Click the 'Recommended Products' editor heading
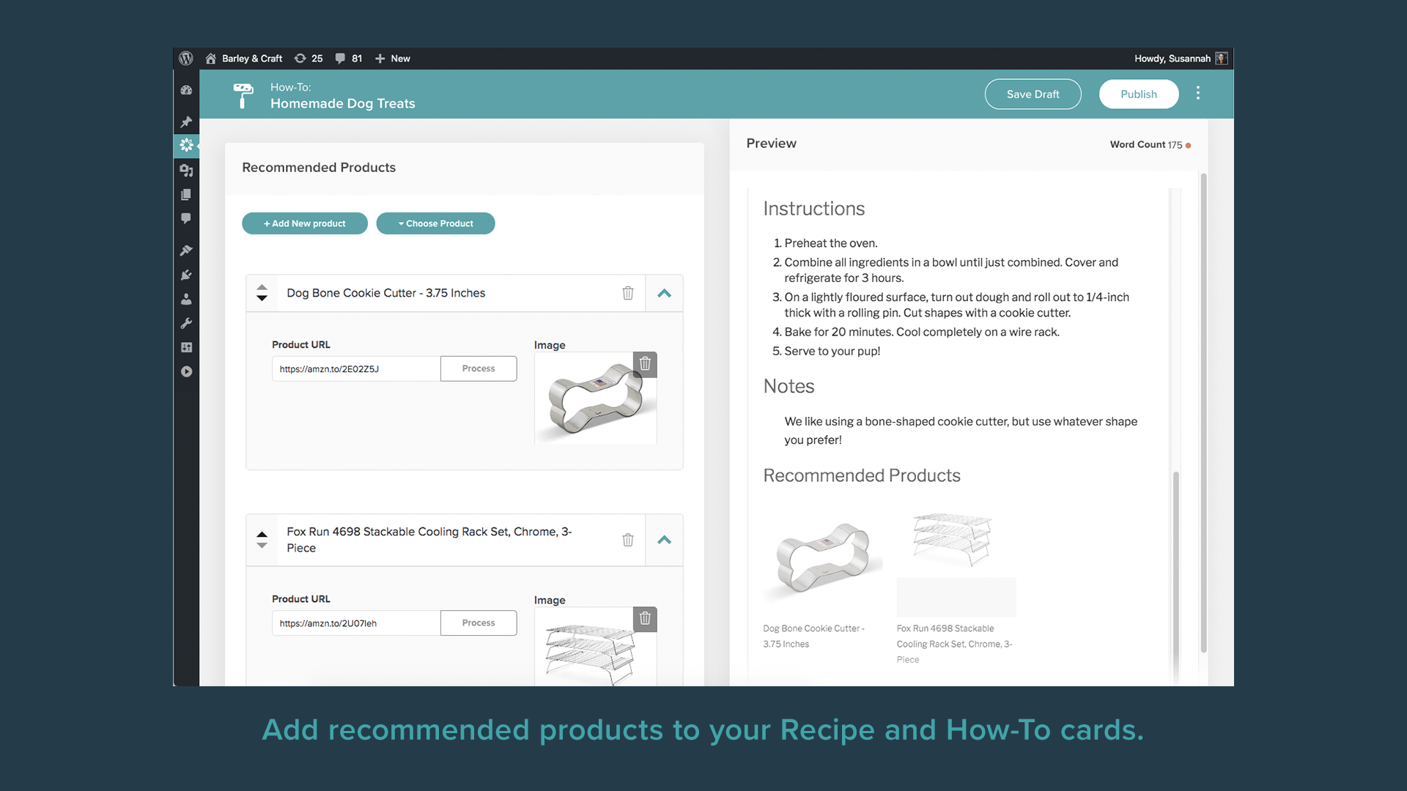This screenshot has height=791, width=1407. tap(319, 167)
